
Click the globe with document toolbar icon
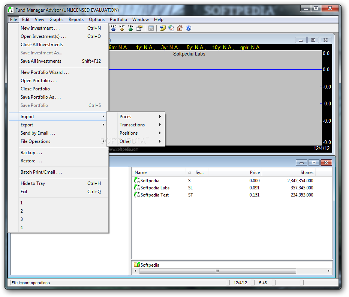click(x=171, y=28)
